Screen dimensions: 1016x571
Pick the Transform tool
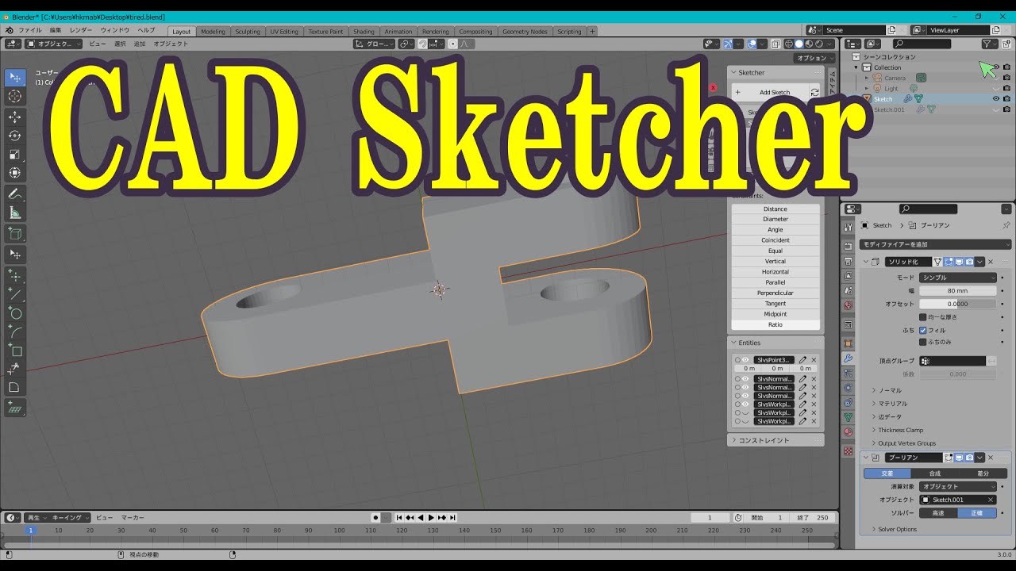pyautogui.click(x=15, y=172)
